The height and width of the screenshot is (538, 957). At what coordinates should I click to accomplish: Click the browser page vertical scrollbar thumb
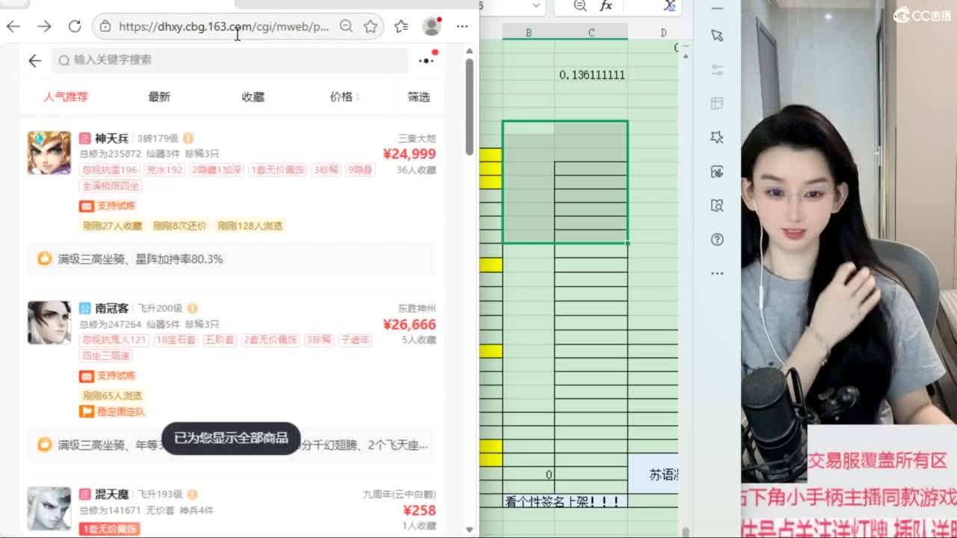coord(469,105)
